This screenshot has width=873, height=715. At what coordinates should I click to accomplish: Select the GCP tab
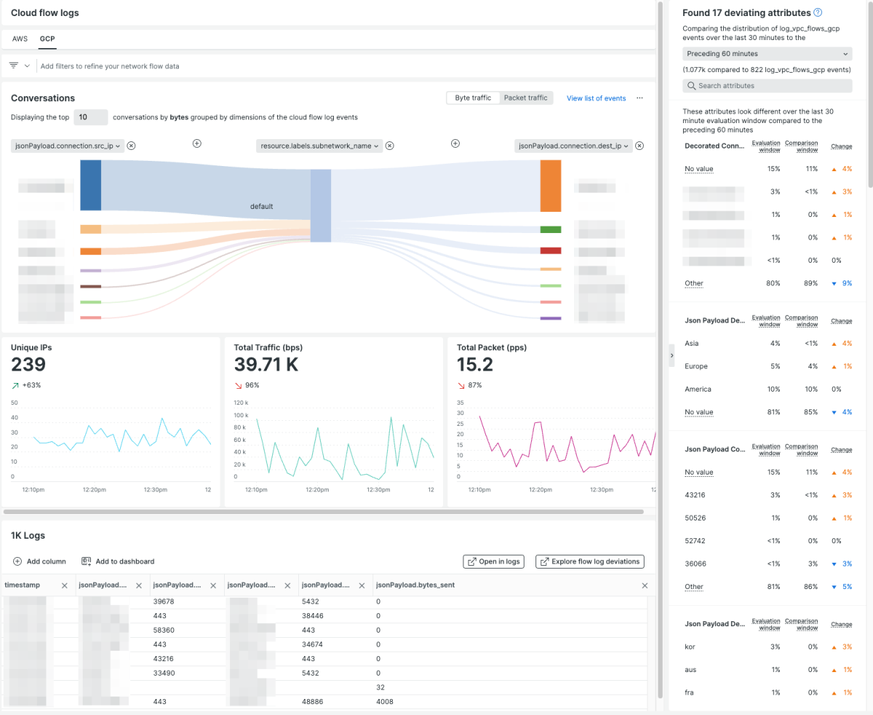pos(47,39)
